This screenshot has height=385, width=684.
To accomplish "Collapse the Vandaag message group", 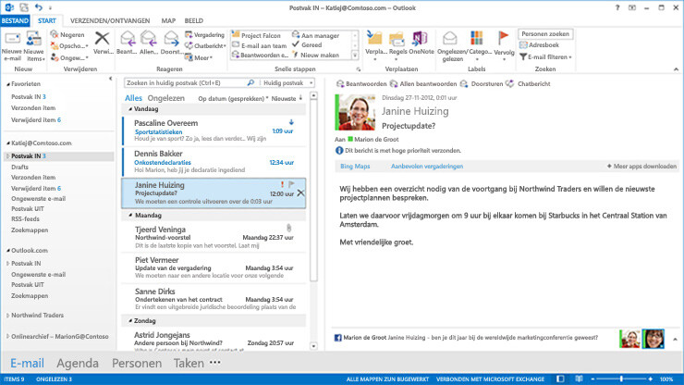I will [x=130, y=109].
